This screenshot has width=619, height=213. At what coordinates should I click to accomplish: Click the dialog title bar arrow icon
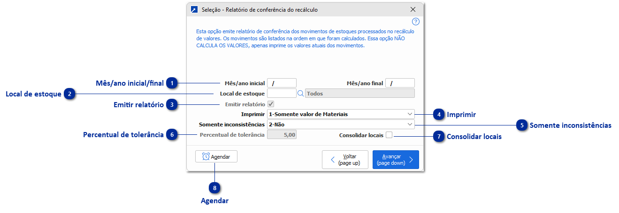(194, 9)
